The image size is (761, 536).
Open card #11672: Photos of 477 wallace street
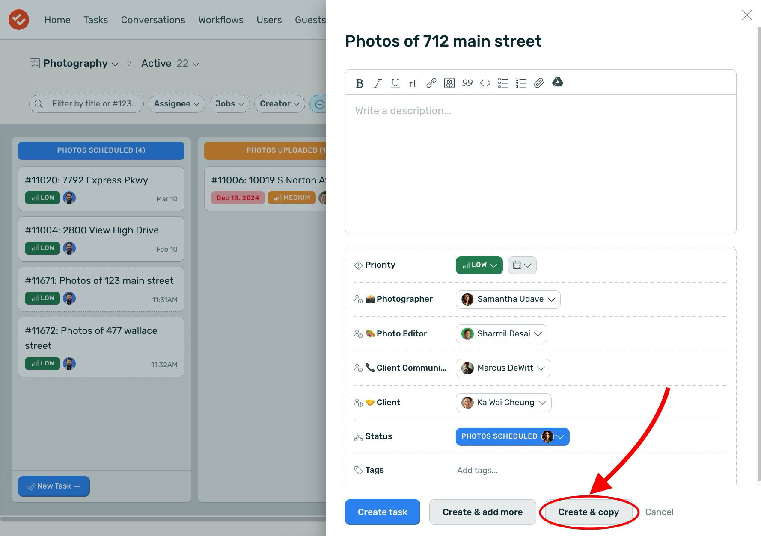click(x=101, y=347)
